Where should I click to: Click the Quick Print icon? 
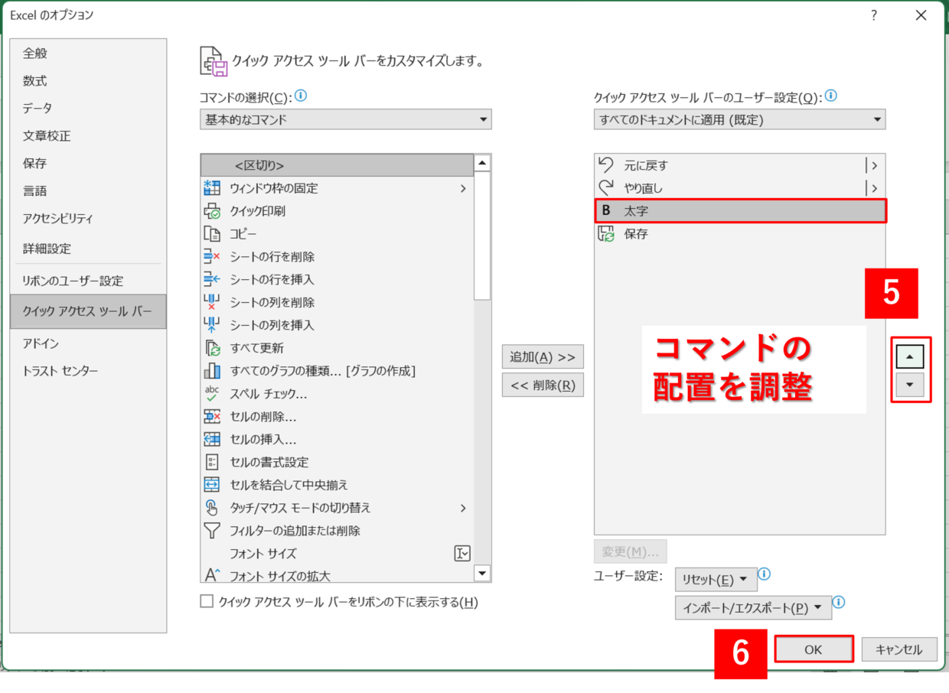click(x=212, y=211)
